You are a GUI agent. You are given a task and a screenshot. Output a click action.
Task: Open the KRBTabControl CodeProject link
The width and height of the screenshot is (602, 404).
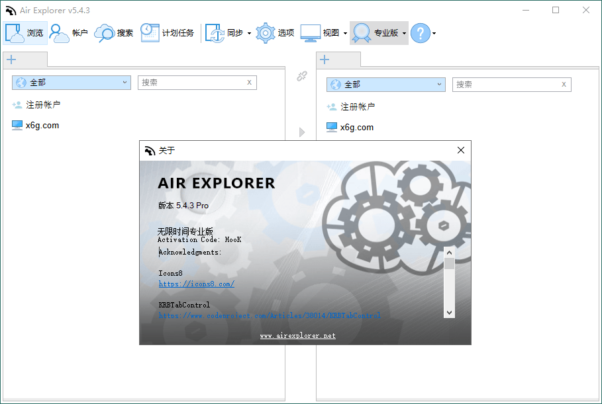(267, 315)
